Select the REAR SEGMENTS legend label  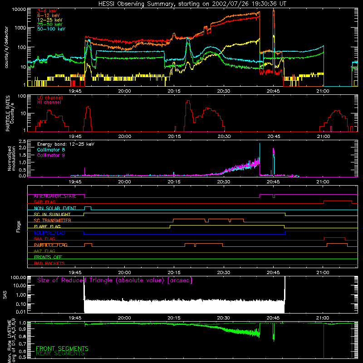pos(60,353)
